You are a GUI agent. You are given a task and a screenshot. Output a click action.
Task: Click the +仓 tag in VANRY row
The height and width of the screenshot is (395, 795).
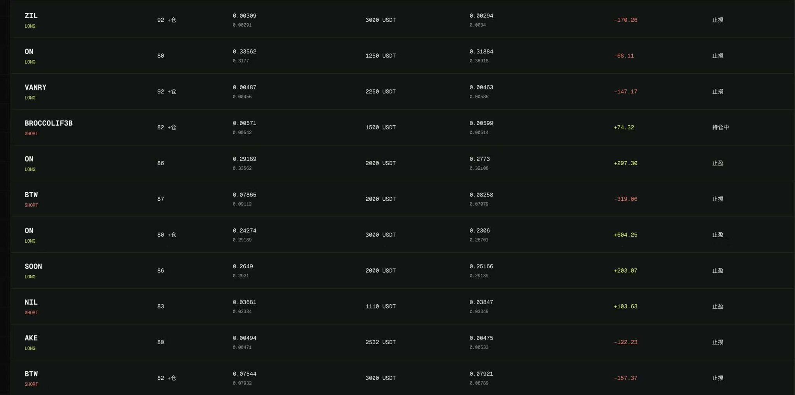pyautogui.click(x=172, y=92)
